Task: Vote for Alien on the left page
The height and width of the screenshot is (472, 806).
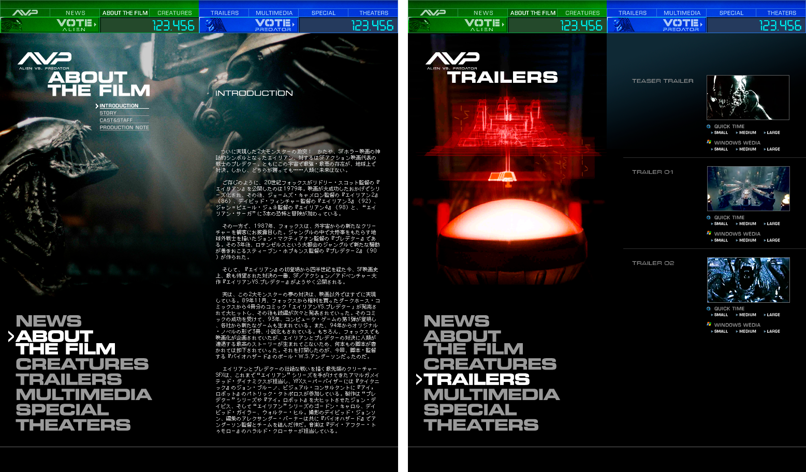Action: [x=76, y=25]
